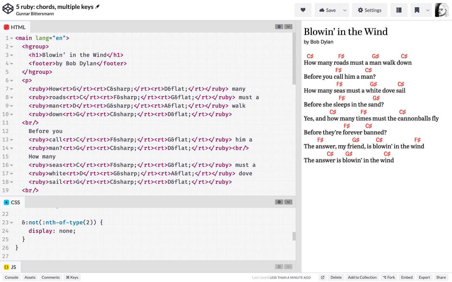
Task: Open the Assets panel
Action: (x=30, y=277)
